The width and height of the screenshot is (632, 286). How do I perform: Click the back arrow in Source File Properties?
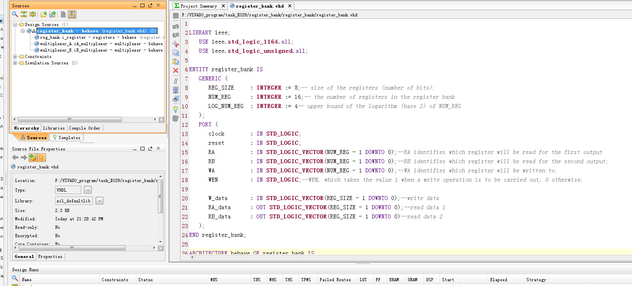(x=15, y=158)
